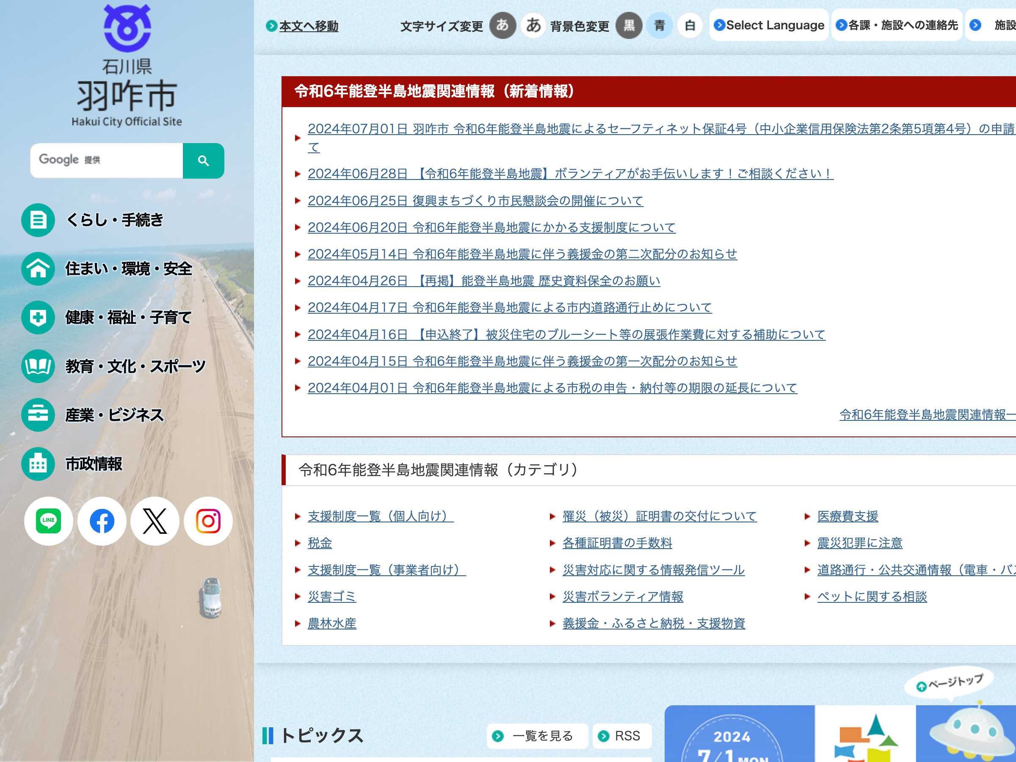This screenshot has width=1016, height=762.
Task: Open 2024年06月28日 ボランティア news link
Action: (x=571, y=174)
